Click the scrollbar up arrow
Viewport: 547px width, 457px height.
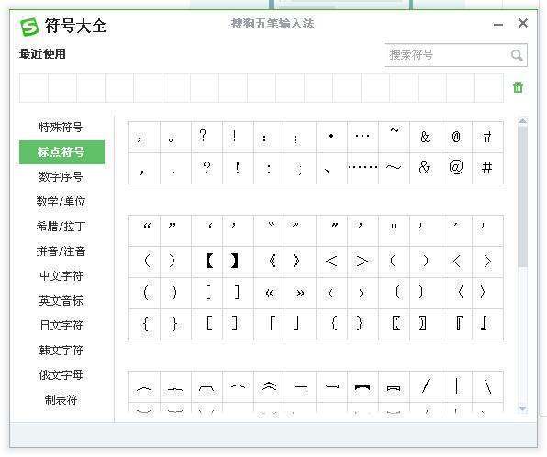(x=522, y=121)
